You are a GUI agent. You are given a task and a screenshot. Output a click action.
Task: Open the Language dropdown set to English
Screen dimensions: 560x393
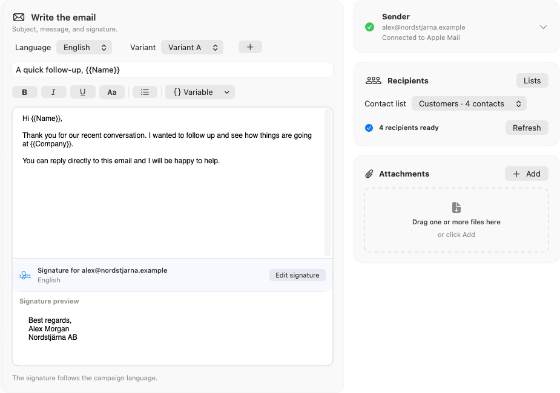click(84, 47)
